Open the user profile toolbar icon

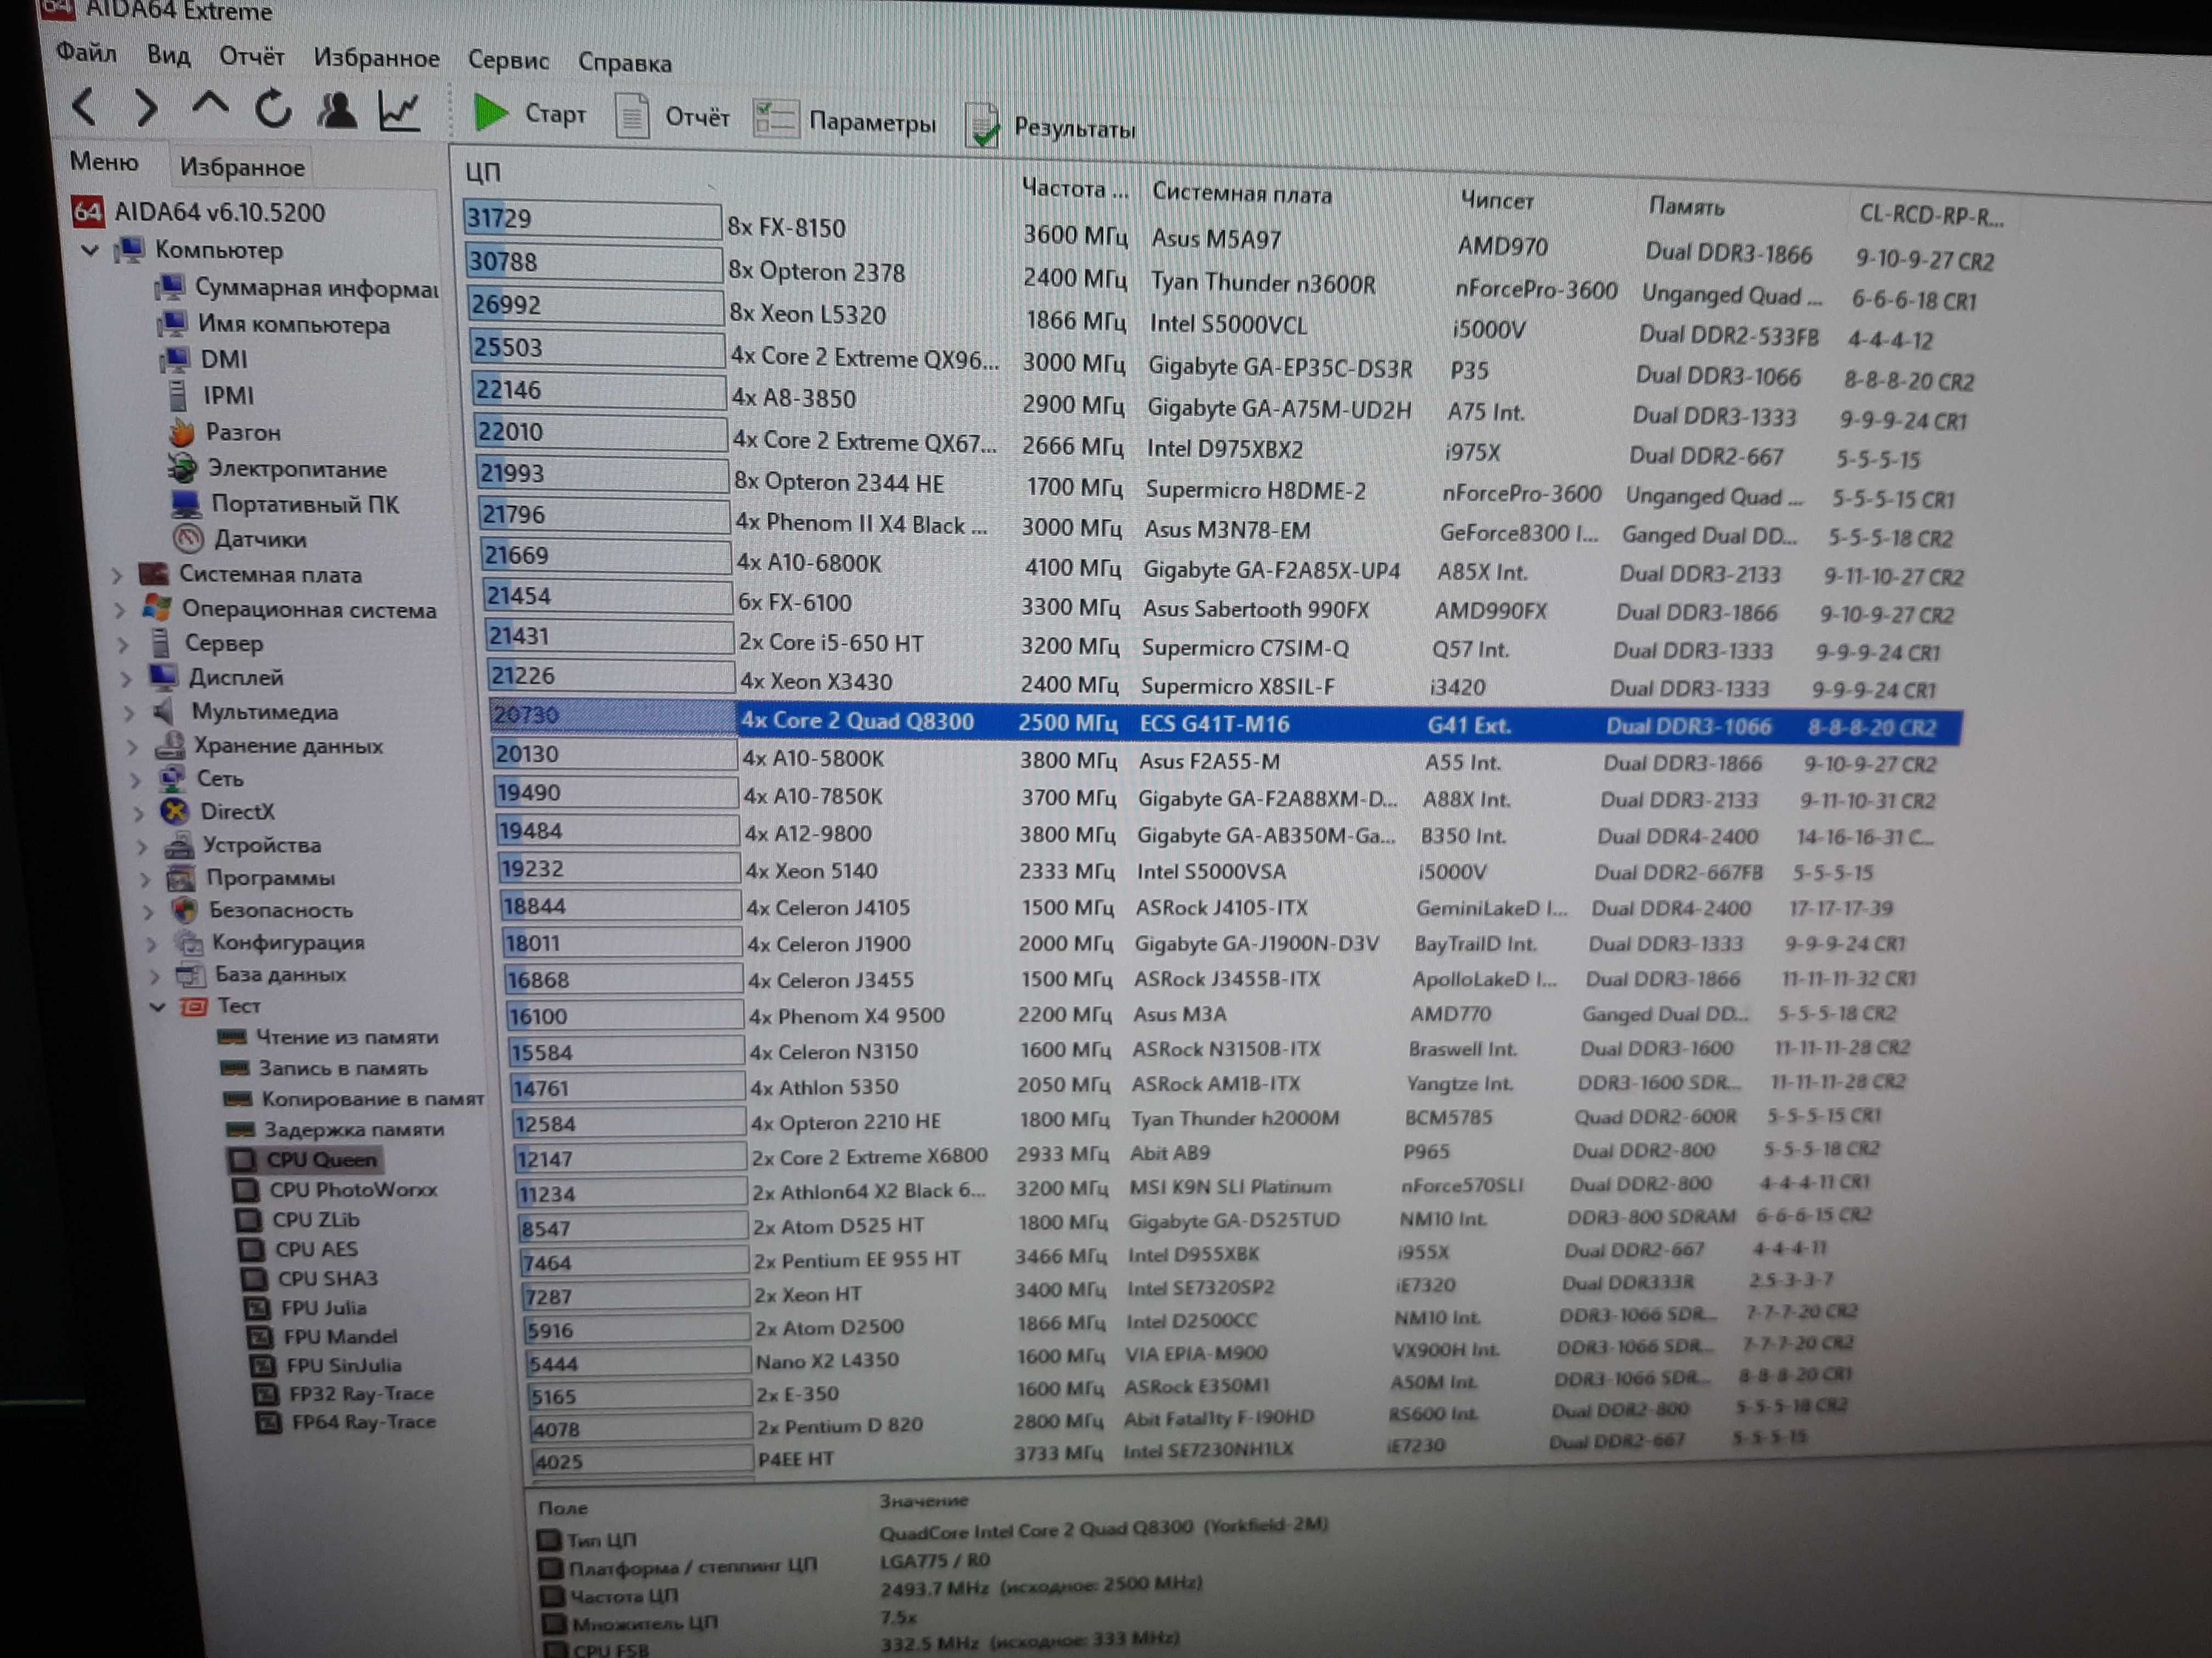(337, 110)
